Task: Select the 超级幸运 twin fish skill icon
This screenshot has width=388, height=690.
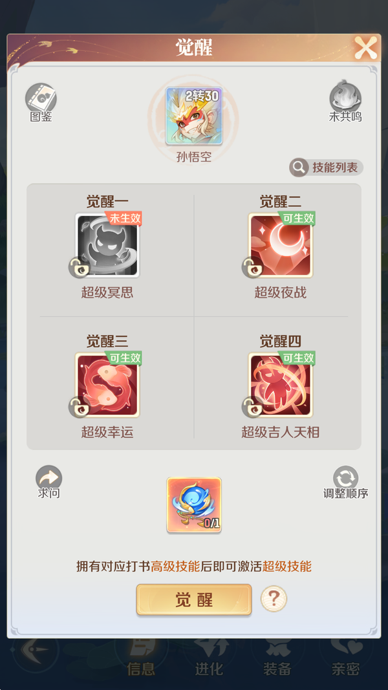Action: 107,385
